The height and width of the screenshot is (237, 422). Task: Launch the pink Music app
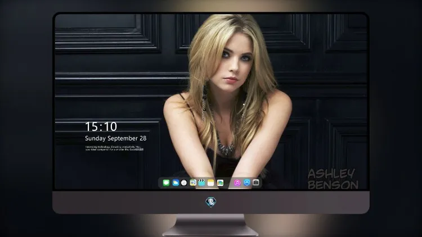237,183
